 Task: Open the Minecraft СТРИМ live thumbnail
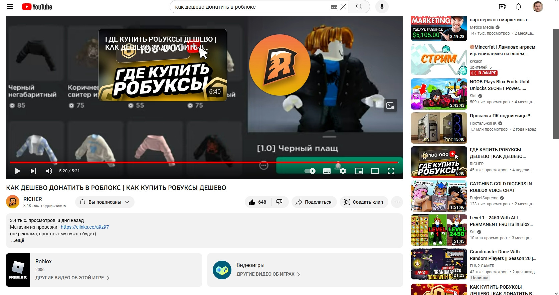click(x=439, y=60)
